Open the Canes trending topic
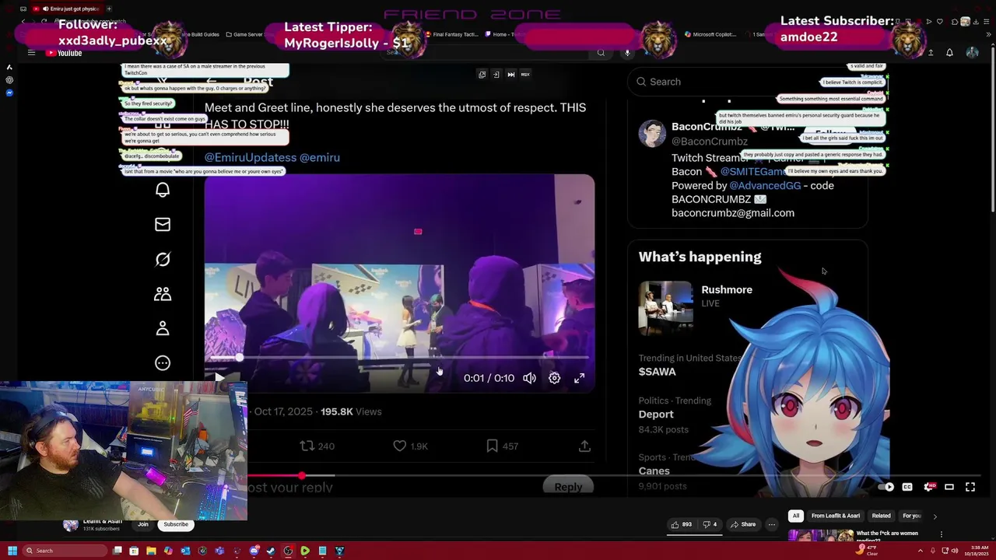 [x=654, y=471]
